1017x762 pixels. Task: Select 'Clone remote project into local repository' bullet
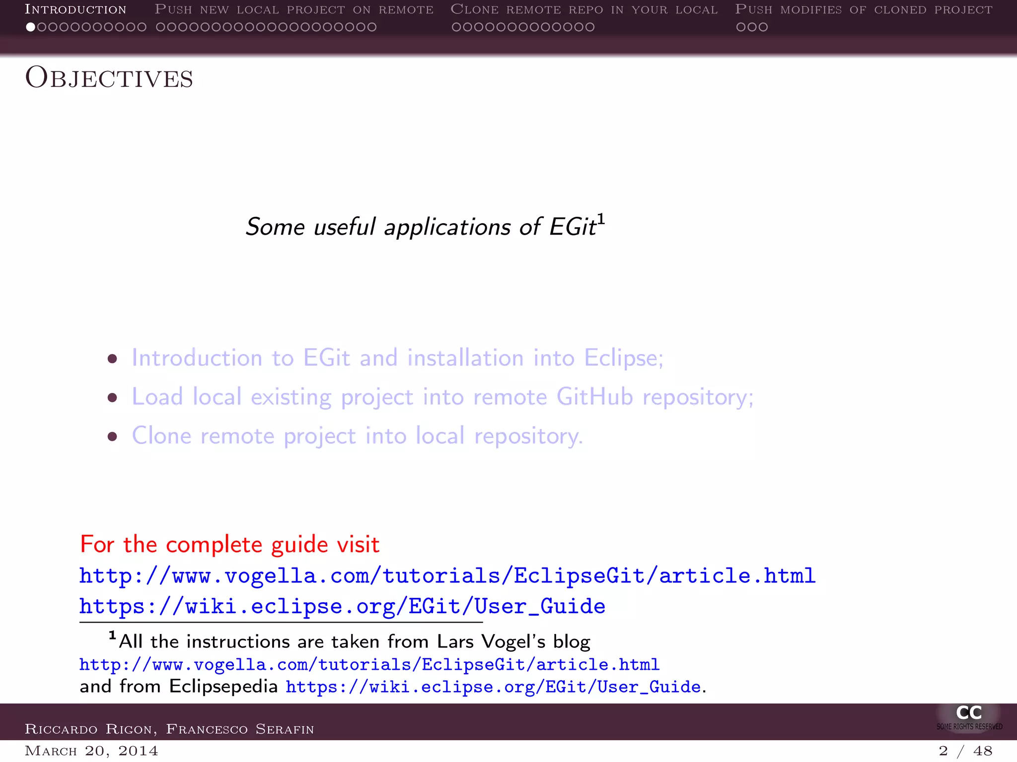coord(357,436)
